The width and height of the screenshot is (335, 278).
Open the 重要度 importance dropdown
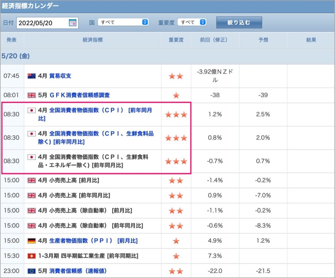[x=192, y=22]
